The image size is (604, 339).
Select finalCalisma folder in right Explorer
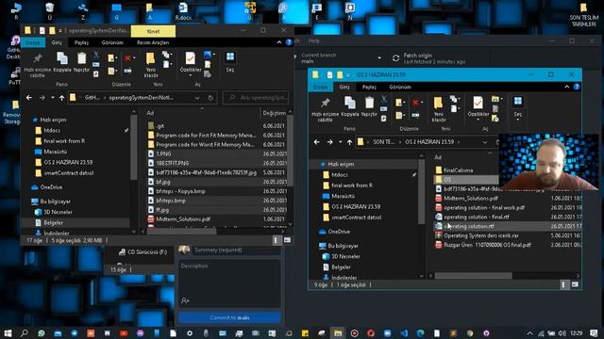(458, 170)
